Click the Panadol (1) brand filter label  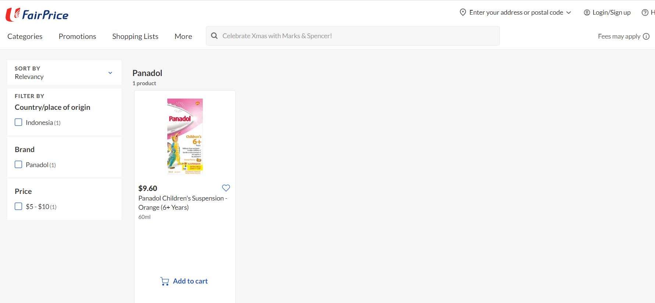41,165
